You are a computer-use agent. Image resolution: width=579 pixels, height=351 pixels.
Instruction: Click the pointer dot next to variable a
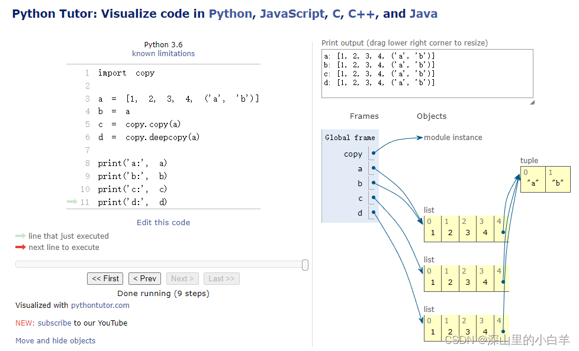point(374,168)
